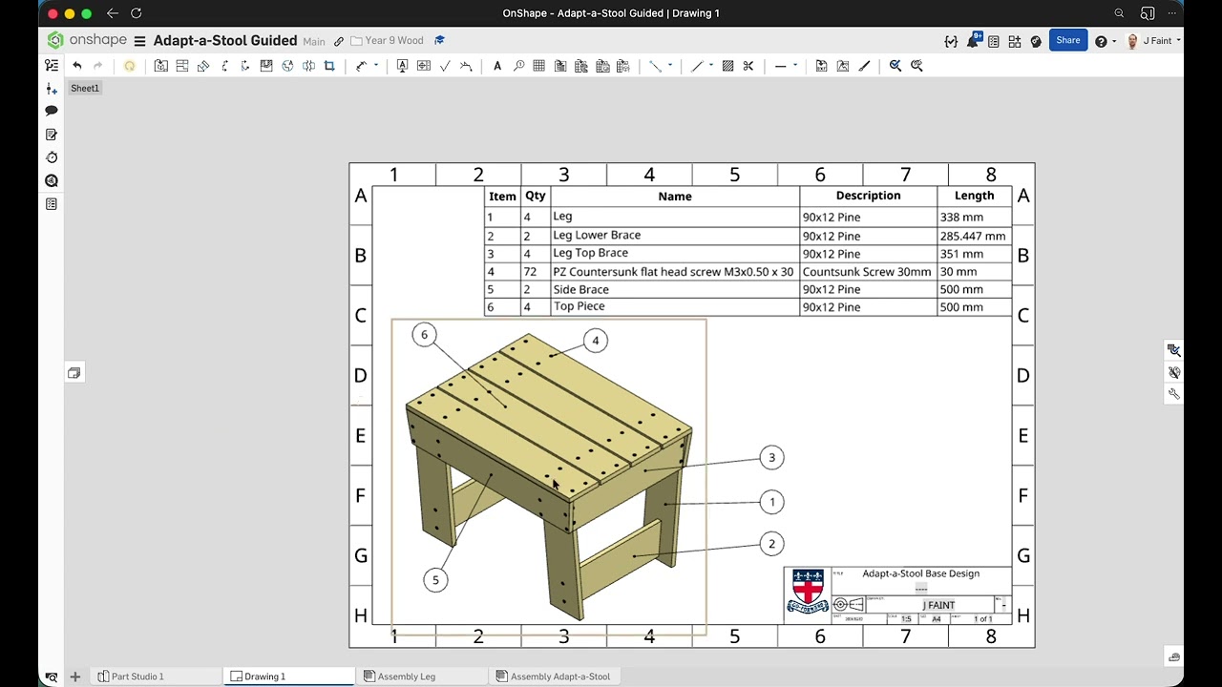Select the Datum tool icon
The image size is (1222, 687).
point(402,66)
